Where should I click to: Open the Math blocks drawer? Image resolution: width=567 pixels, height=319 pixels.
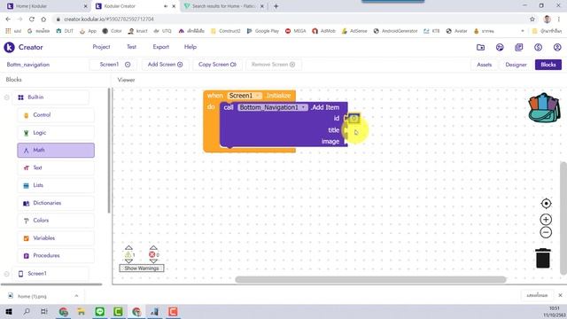click(x=56, y=150)
